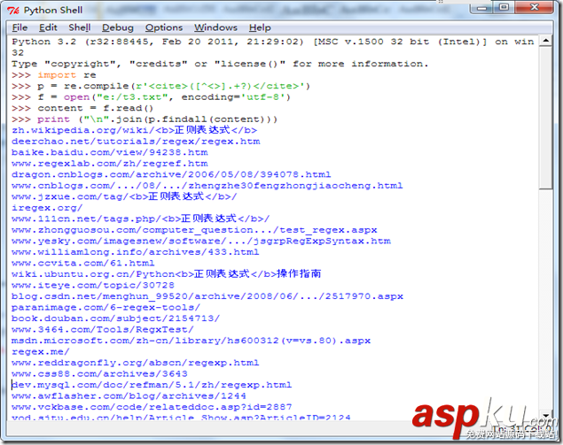
Task: Click the www.zhongguosou.com test_regex.aspx line
Action: tap(194, 230)
